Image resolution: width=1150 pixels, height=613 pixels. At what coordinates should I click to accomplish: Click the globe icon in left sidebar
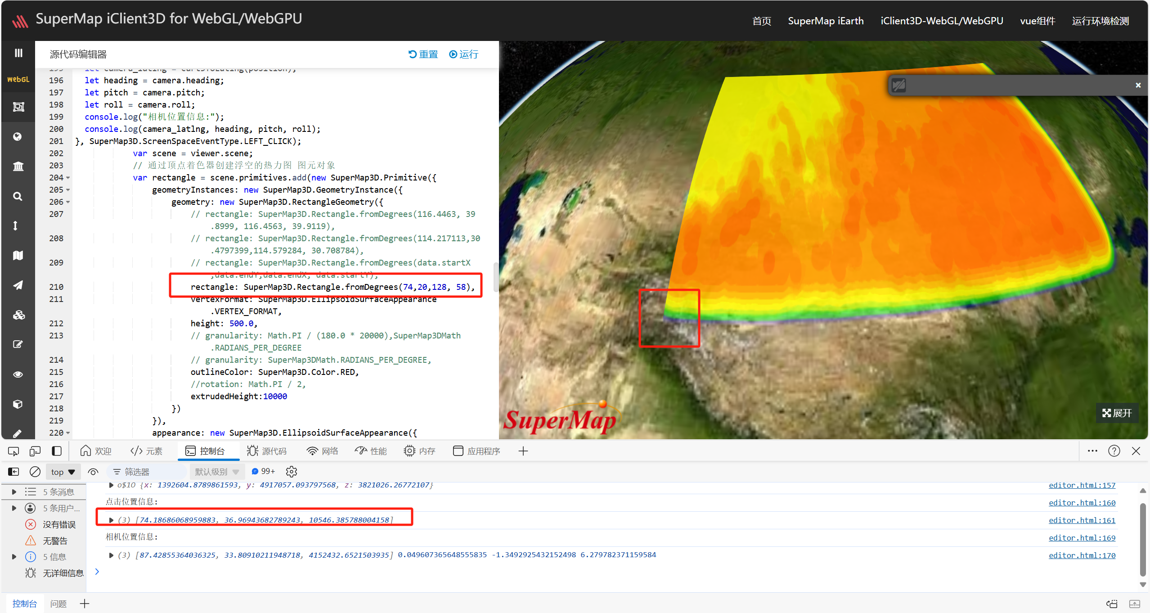coord(18,137)
